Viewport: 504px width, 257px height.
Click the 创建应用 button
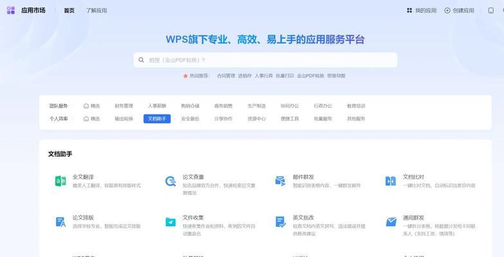(x=459, y=10)
